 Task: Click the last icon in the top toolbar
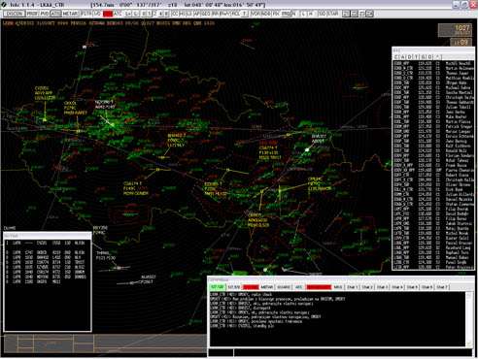coord(369,14)
